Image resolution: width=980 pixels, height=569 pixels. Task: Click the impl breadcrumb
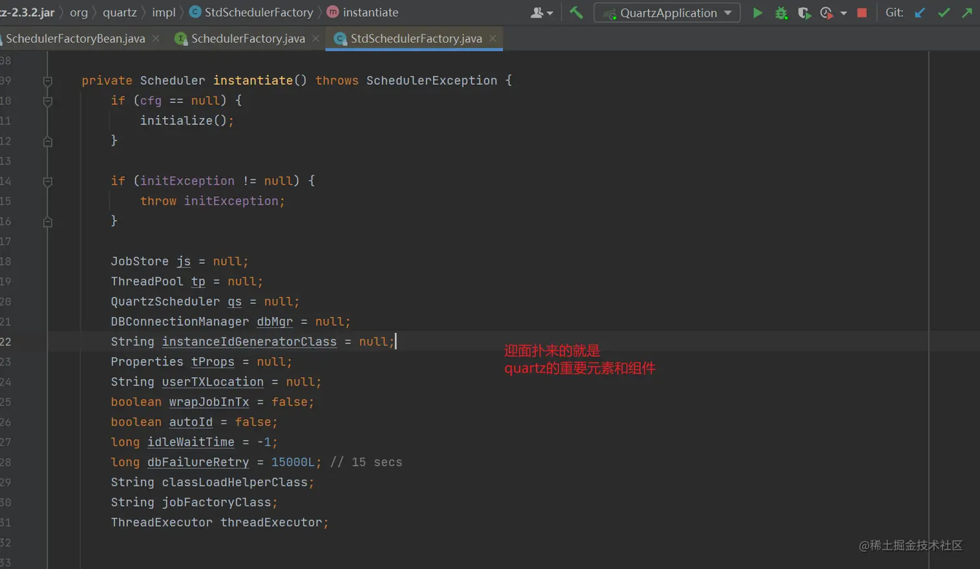pyautogui.click(x=163, y=12)
